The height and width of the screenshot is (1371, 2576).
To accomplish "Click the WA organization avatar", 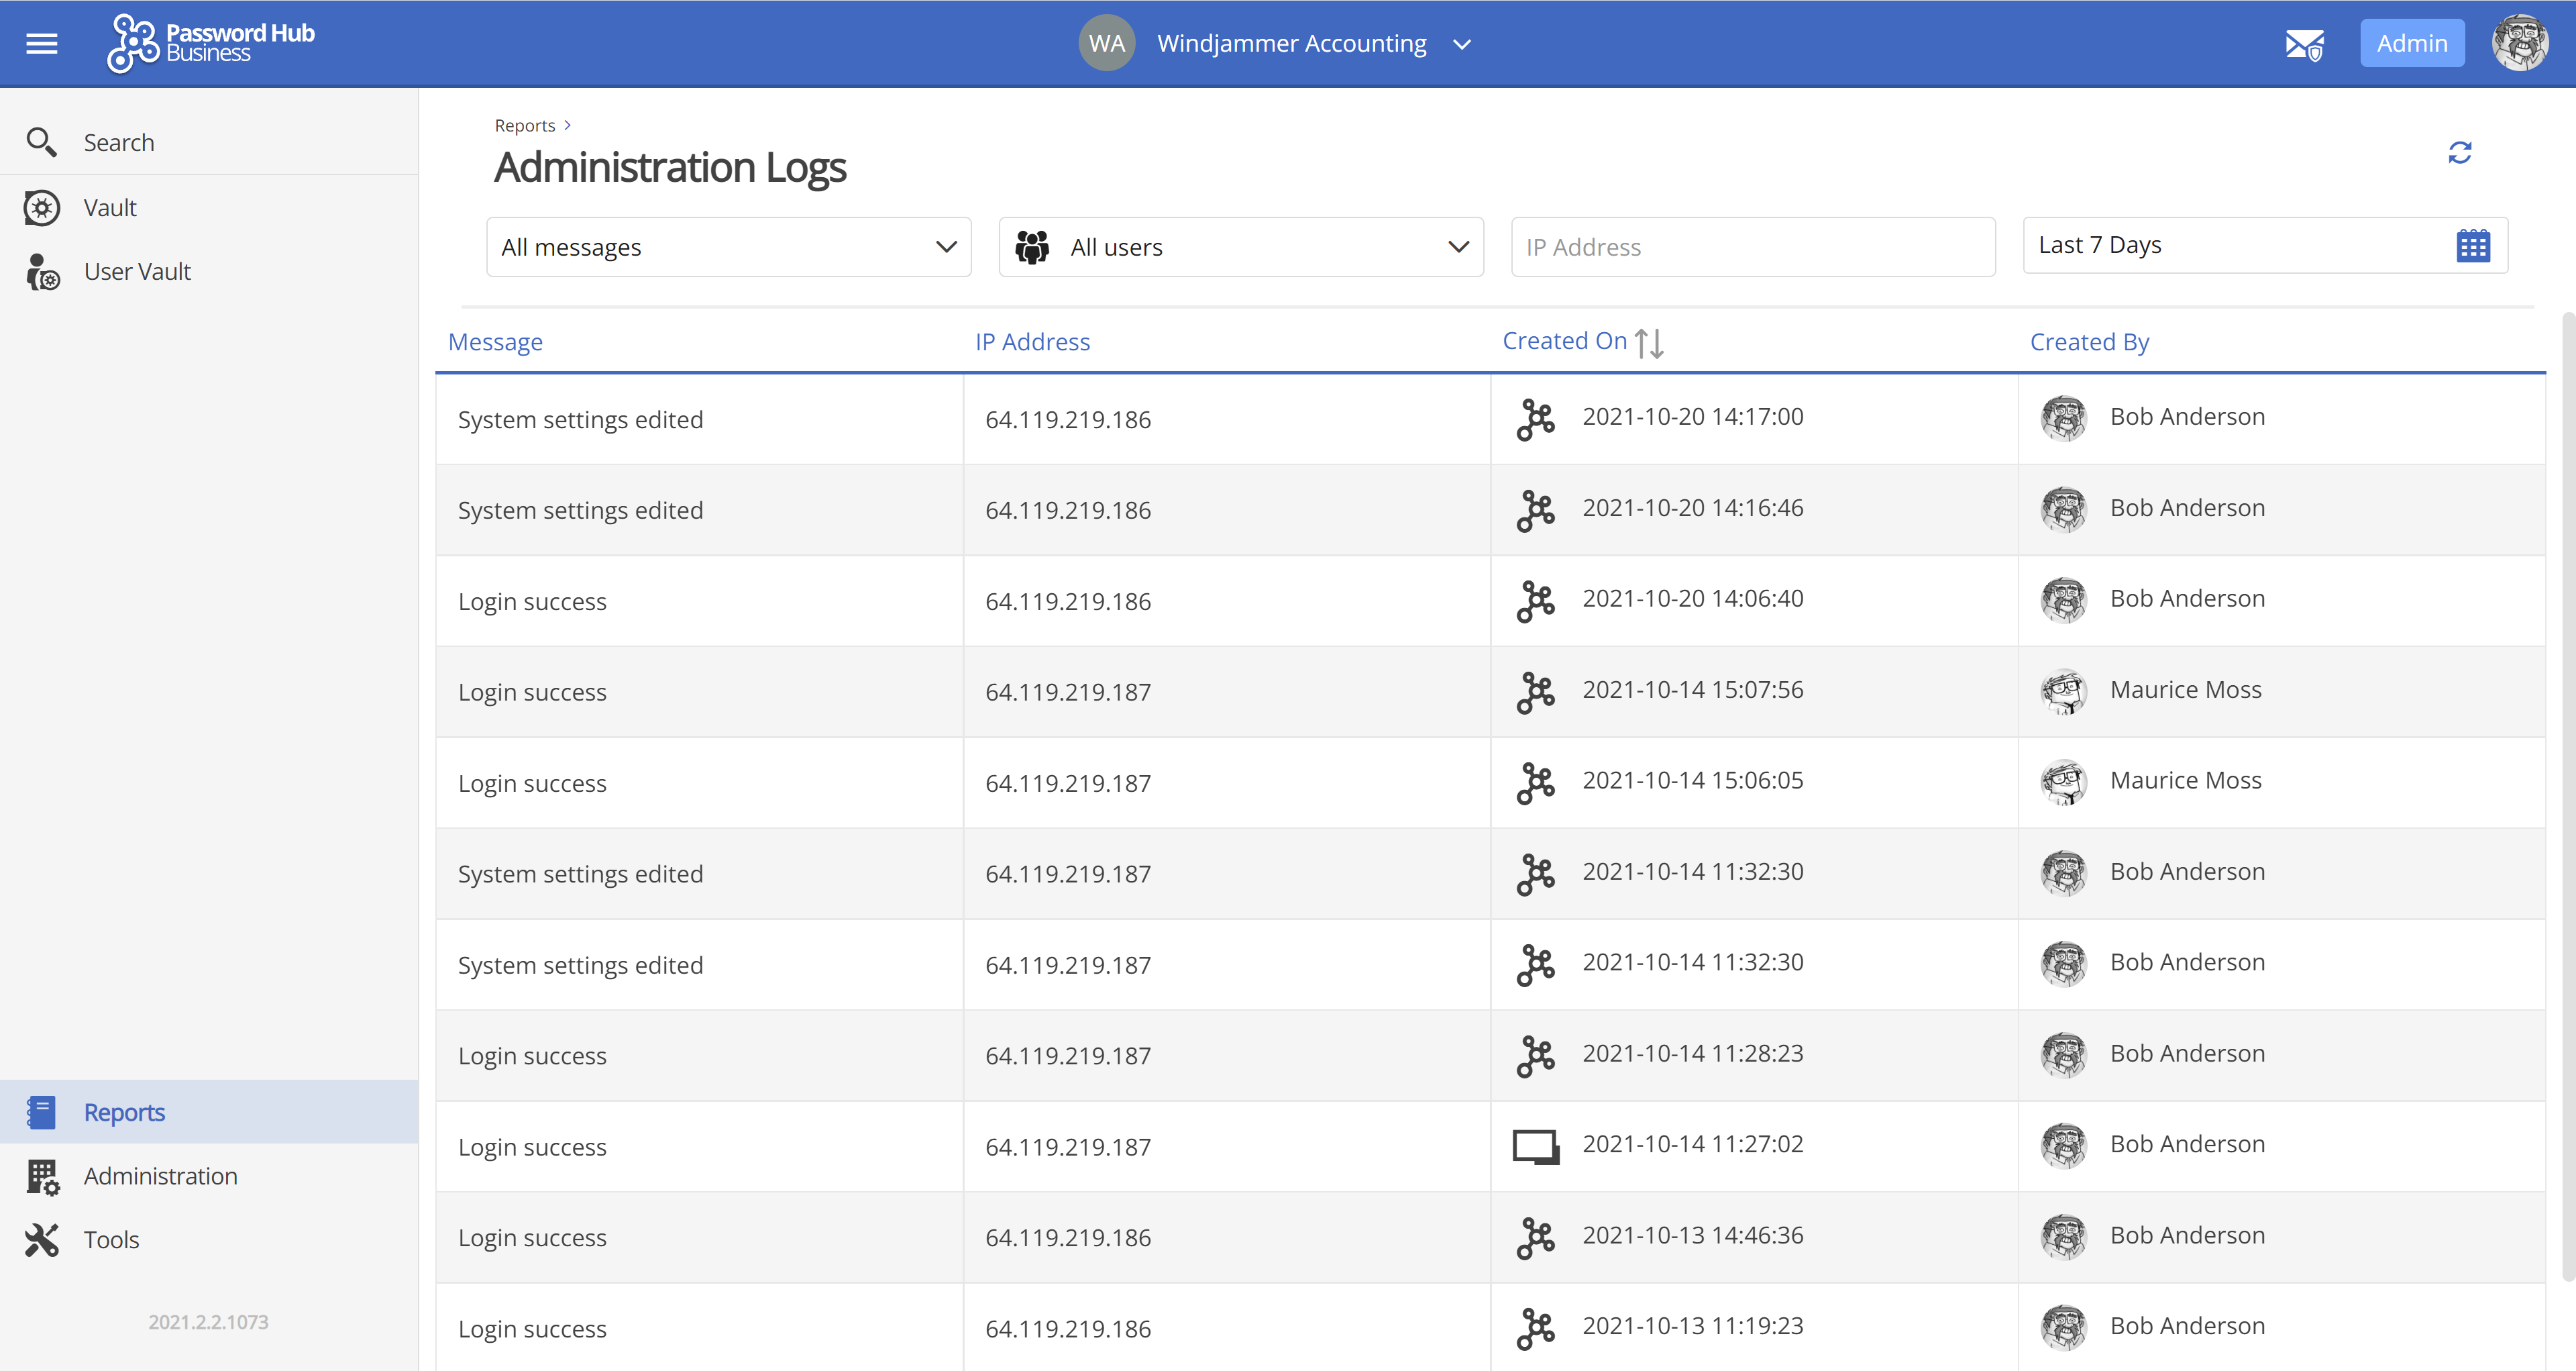I will tap(1106, 43).
